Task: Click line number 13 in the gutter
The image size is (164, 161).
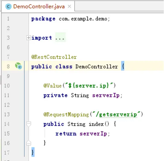Action: coord(7,114)
